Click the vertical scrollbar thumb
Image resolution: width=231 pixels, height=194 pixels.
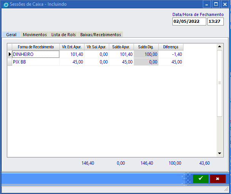coord(219,83)
